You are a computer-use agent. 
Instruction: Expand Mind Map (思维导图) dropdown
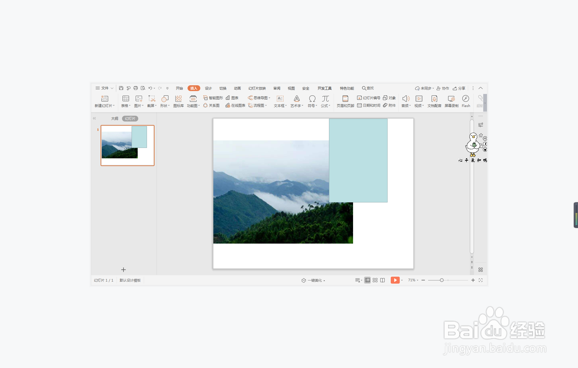click(269, 98)
